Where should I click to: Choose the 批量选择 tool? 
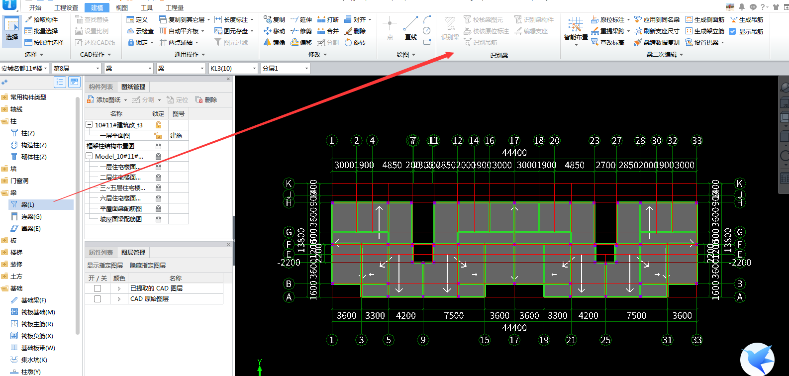coord(41,31)
